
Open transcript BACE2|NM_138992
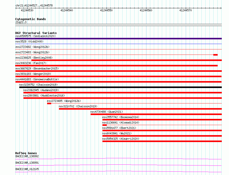tap(27, 156)
